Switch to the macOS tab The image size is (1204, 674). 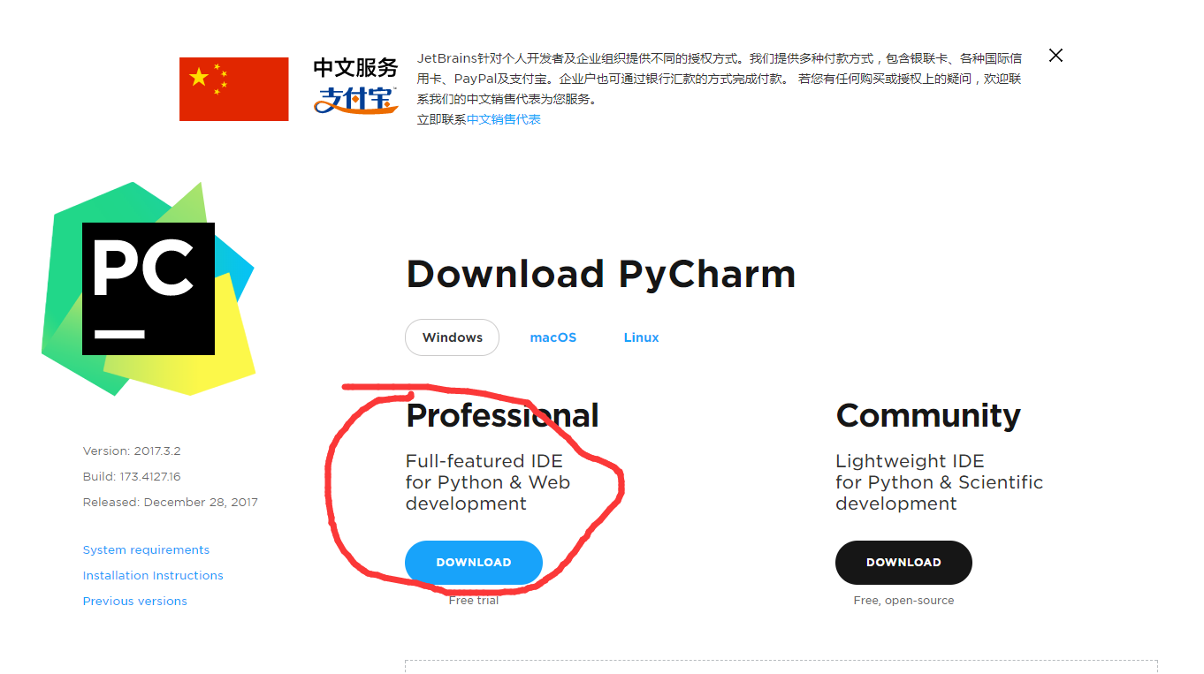[x=553, y=337]
